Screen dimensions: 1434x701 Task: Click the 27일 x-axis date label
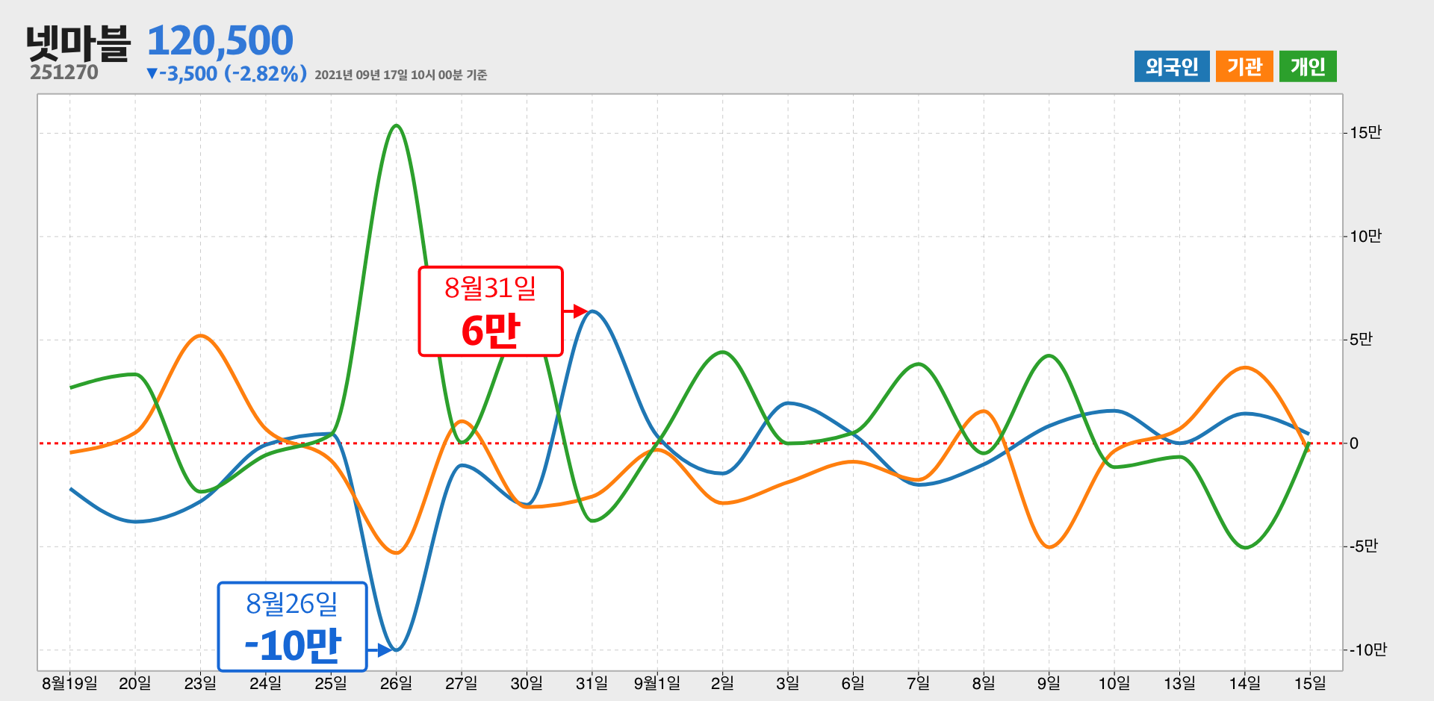[461, 683]
